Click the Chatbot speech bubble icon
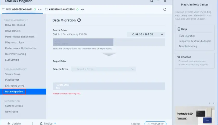Image resolution: width=218 pixels, height=125 pixels. click(x=179, y=57)
